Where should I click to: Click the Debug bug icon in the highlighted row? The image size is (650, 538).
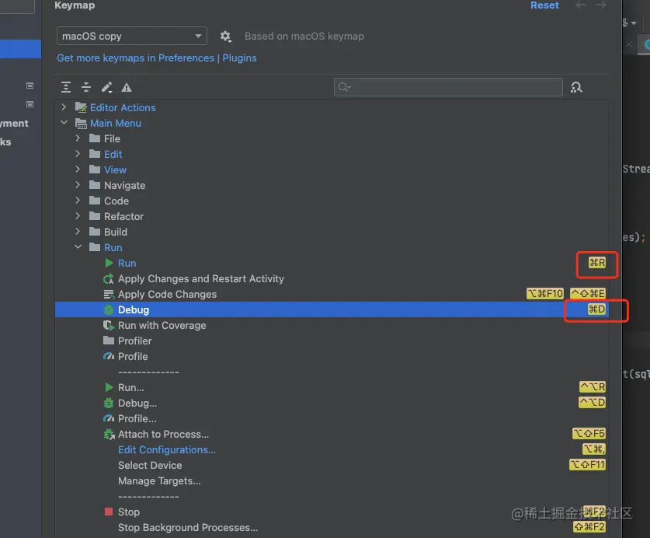click(109, 309)
